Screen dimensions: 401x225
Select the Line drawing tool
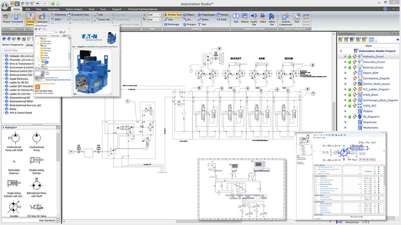tap(168, 19)
